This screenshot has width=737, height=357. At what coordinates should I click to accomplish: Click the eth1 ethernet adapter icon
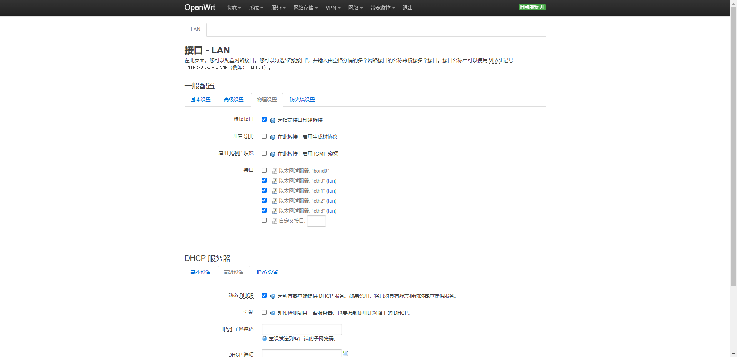pos(274,191)
